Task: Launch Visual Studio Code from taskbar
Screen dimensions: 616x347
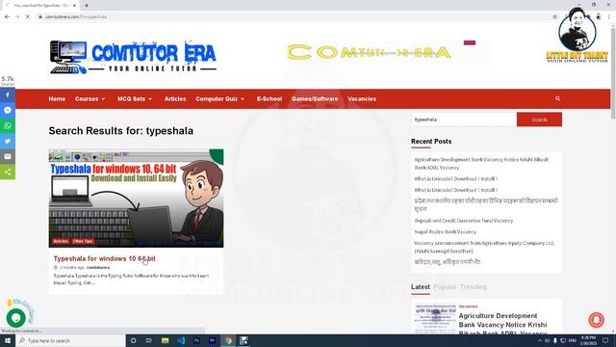Action: point(181,340)
